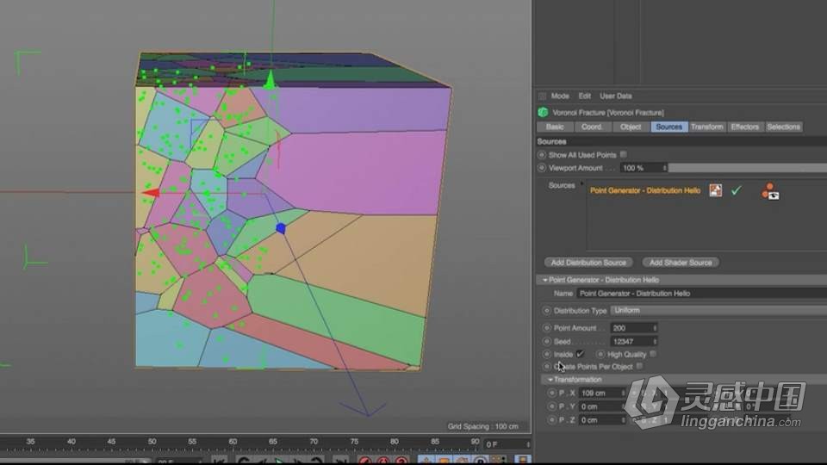Enable the High Quality checkbox
The height and width of the screenshot is (465, 827).
pyautogui.click(x=653, y=354)
